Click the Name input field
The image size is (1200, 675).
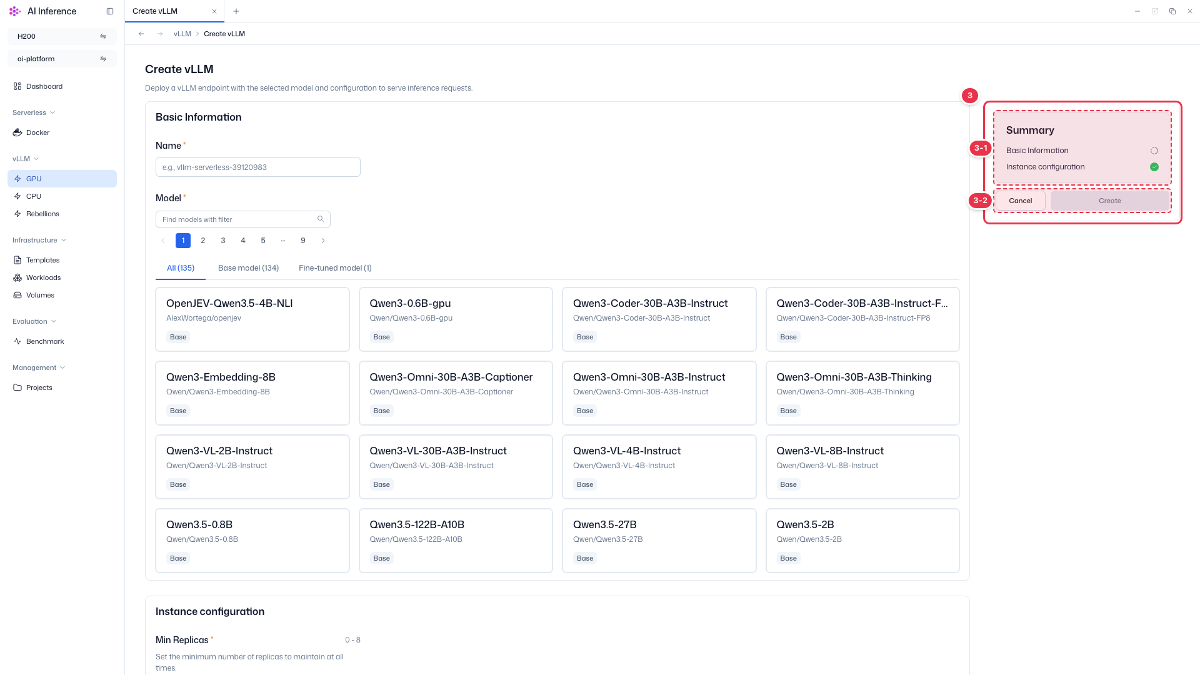(258, 167)
